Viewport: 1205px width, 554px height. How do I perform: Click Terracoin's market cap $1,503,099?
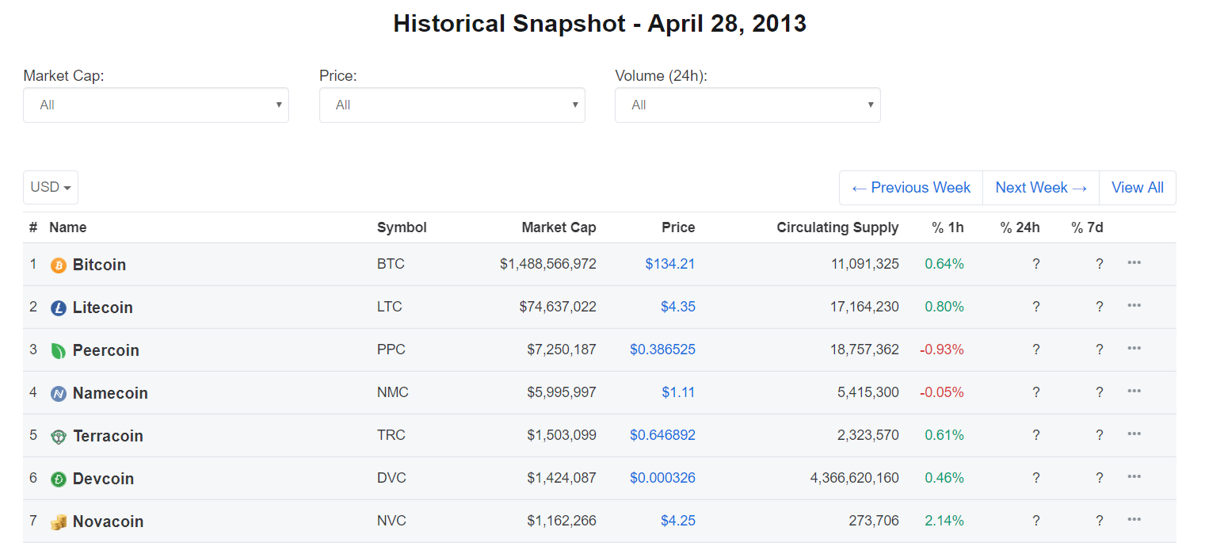pyautogui.click(x=562, y=435)
